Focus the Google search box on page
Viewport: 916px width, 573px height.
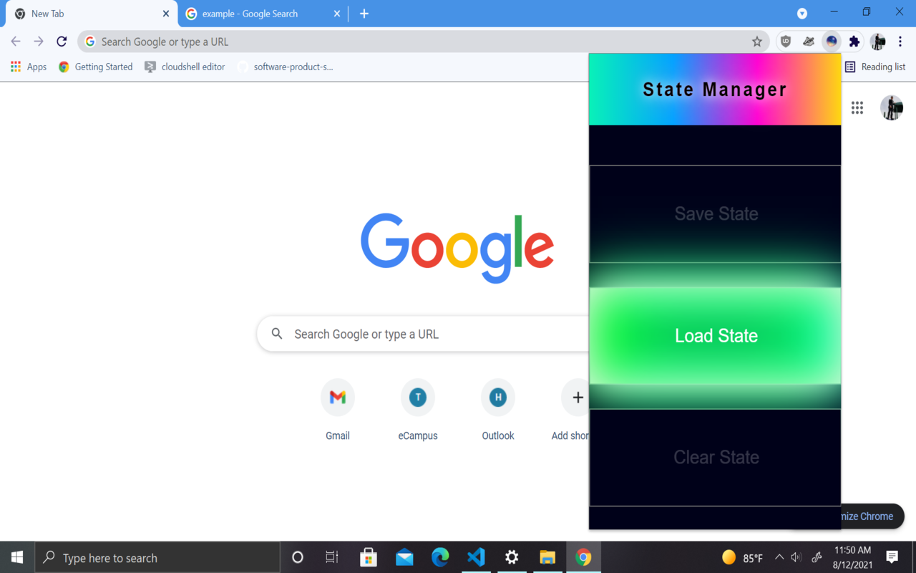click(x=423, y=334)
